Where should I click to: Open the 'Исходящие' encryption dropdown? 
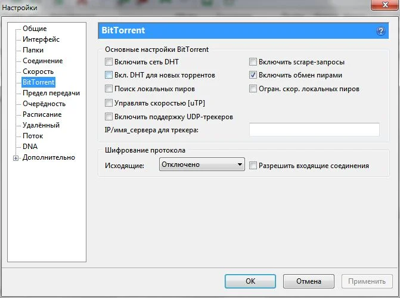click(x=201, y=164)
